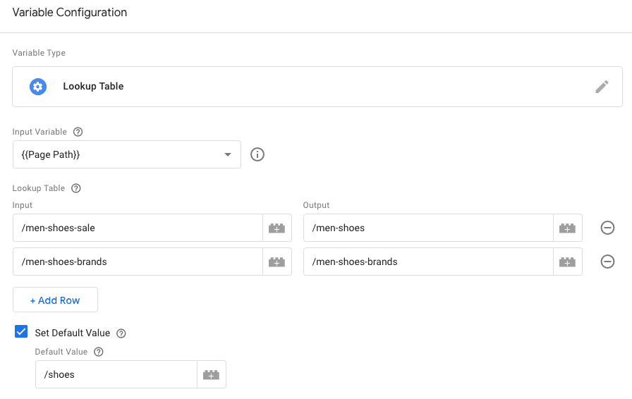Click the + Add Row button

(55, 300)
